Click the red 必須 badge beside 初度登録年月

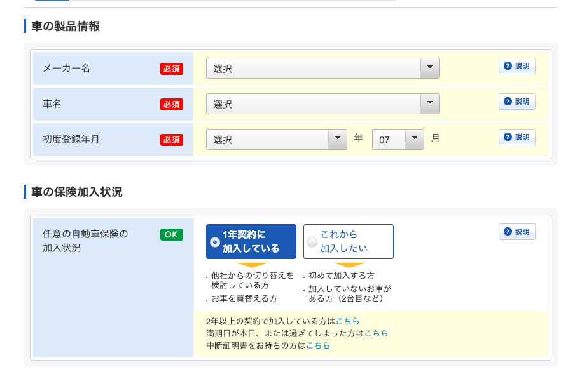coord(172,140)
